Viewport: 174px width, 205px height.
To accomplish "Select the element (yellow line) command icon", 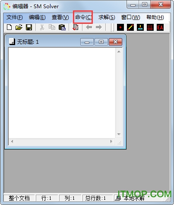I will coord(130,27).
